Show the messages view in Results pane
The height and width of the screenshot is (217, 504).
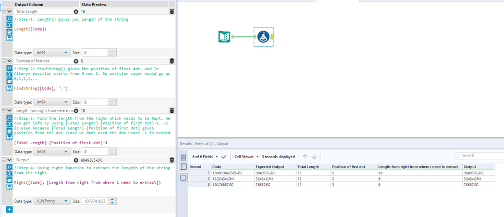(183, 157)
